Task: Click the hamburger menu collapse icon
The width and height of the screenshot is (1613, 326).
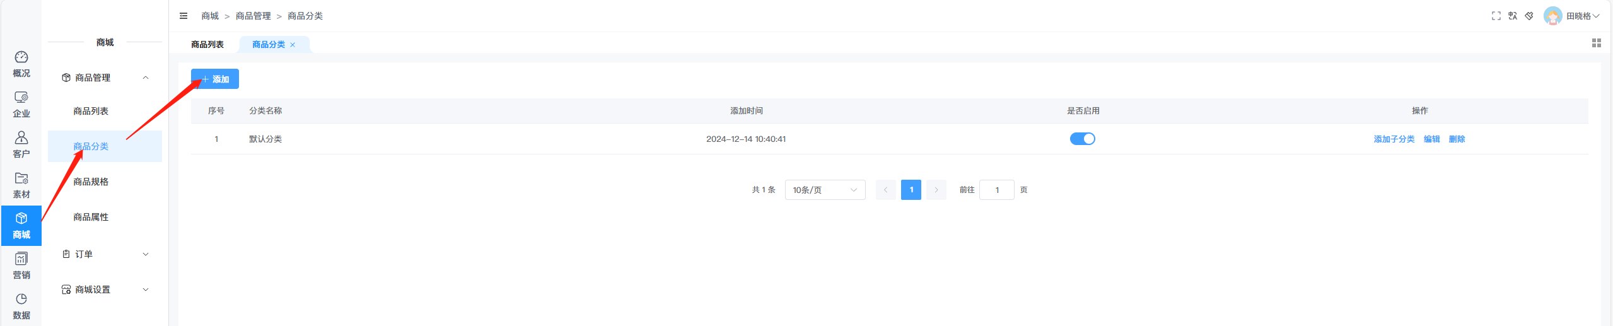Action: point(183,16)
